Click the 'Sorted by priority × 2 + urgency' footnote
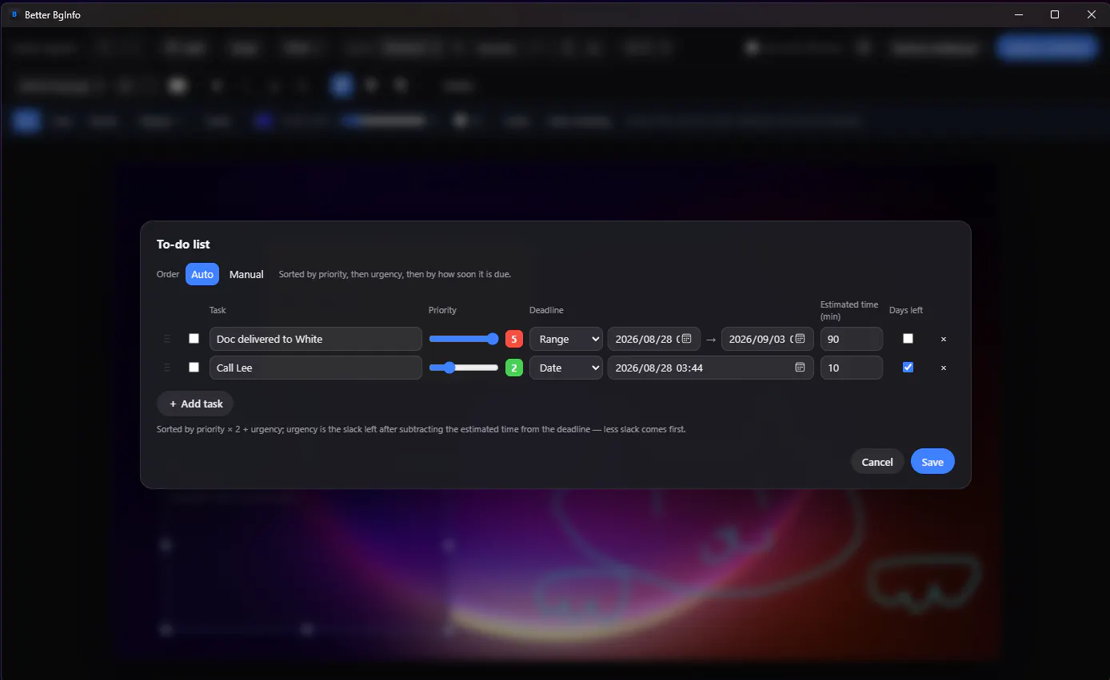Image resolution: width=1110 pixels, height=680 pixels. 421,429
